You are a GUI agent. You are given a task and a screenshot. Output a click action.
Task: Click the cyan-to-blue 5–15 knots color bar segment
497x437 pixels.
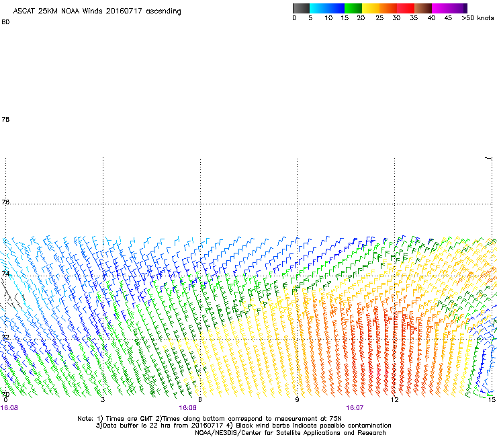coord(327,8)
